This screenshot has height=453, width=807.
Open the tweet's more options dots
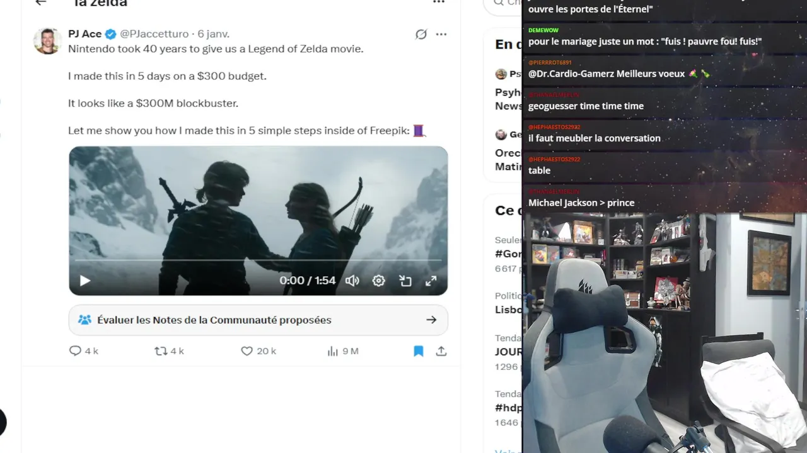[x=441, y=35]
